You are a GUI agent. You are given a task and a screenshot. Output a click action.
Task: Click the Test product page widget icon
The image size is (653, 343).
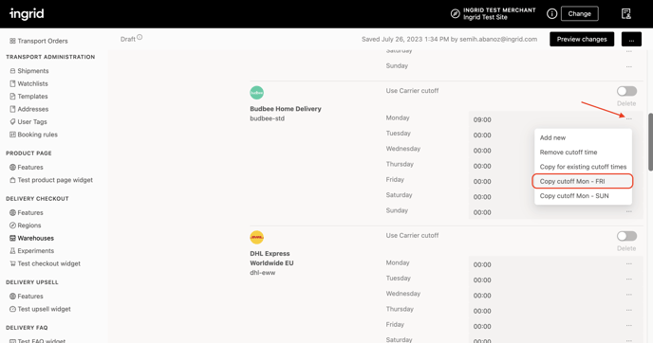12,180
